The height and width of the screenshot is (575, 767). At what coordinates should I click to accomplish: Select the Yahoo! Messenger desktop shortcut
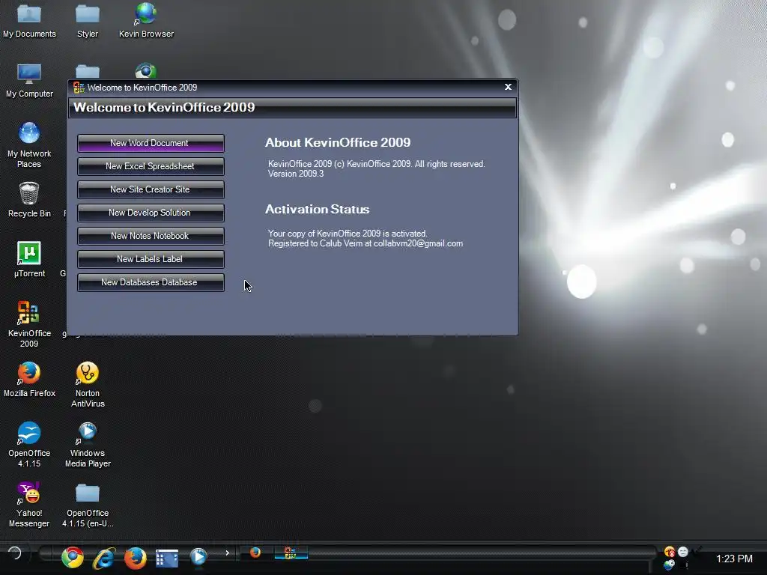[29, 505]
